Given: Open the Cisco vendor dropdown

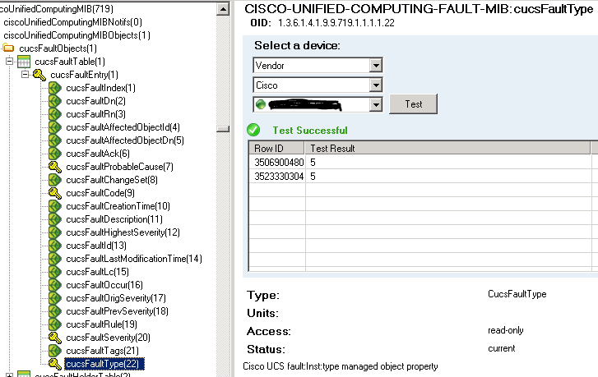Looking at the screenshot, I should [376, 85].
